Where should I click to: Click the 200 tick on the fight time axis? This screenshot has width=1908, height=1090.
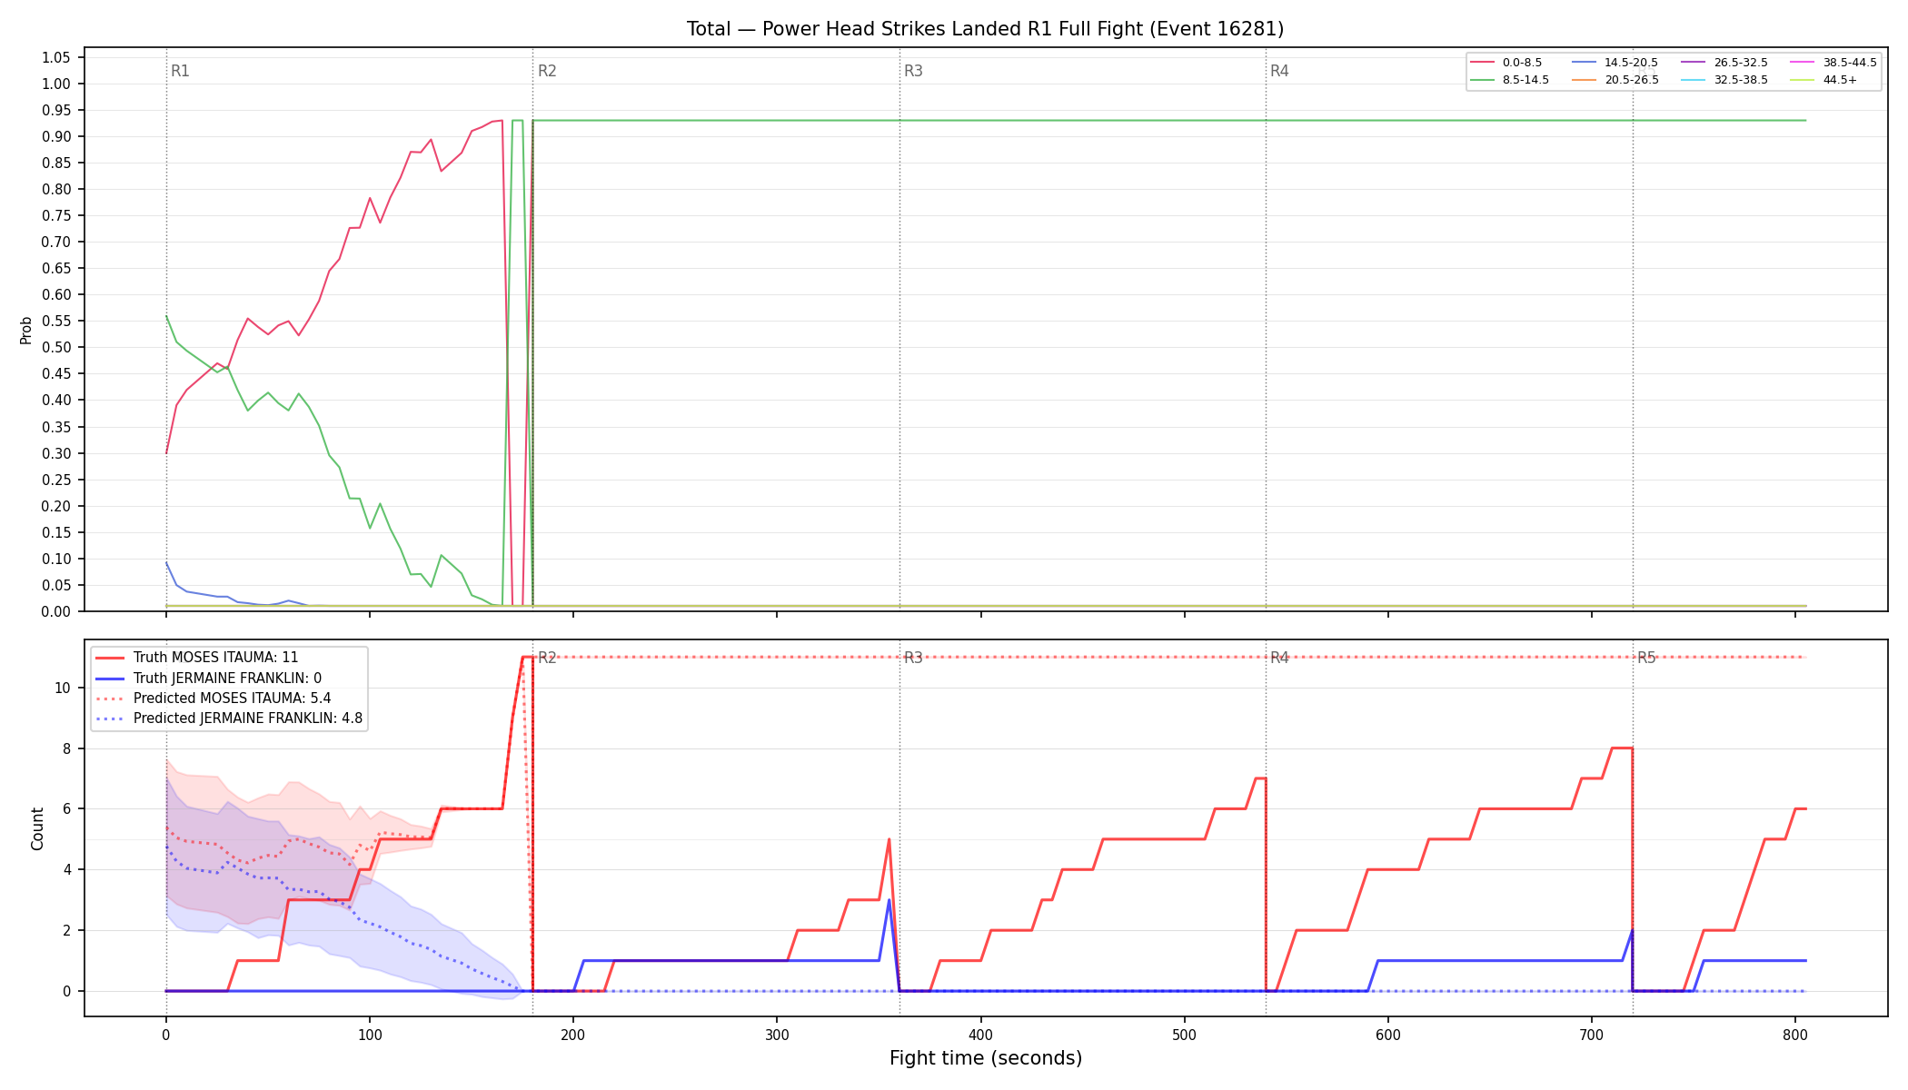572,1035
